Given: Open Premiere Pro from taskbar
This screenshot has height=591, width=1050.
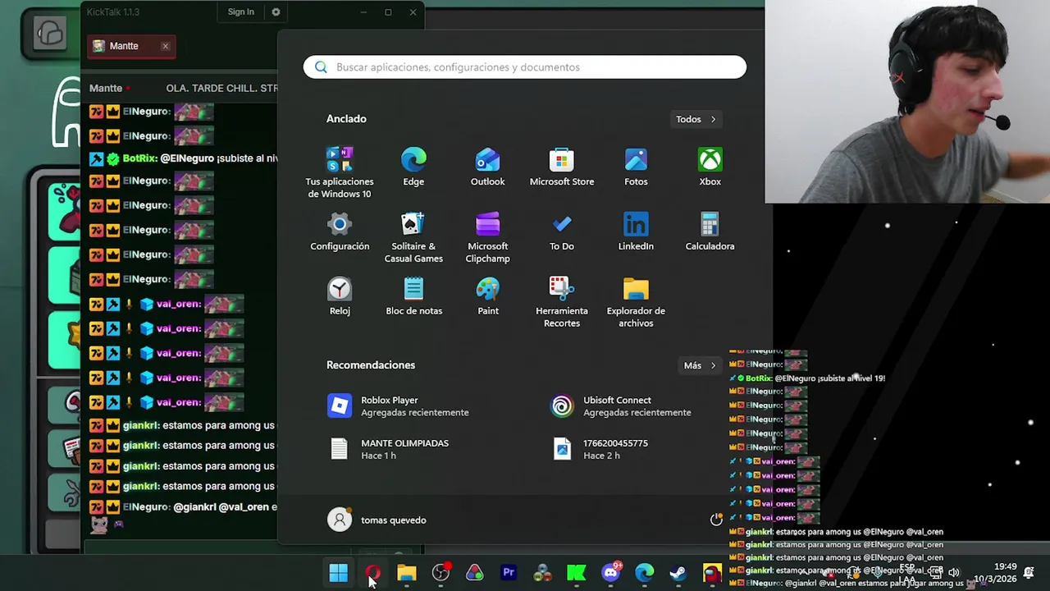Looking at the screenshot, I should [x=509, y=573].
